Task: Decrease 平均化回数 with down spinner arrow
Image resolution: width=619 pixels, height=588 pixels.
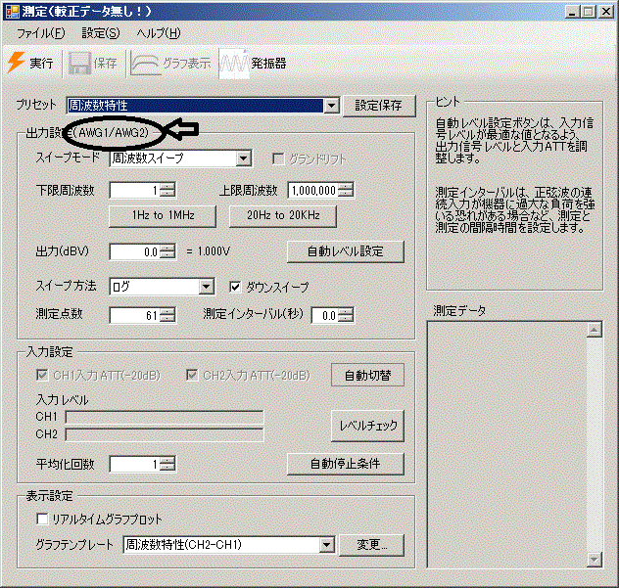Action: pyautogui.click(x=167, y=468)
